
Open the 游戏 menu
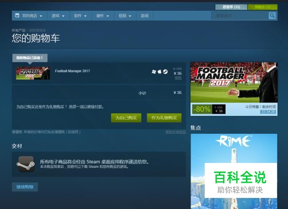point(58,15)
